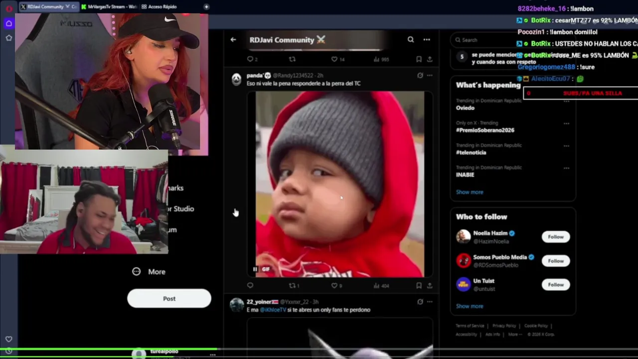Show more under What's happening
Screen dimensions: 638x359
(470, 192)
